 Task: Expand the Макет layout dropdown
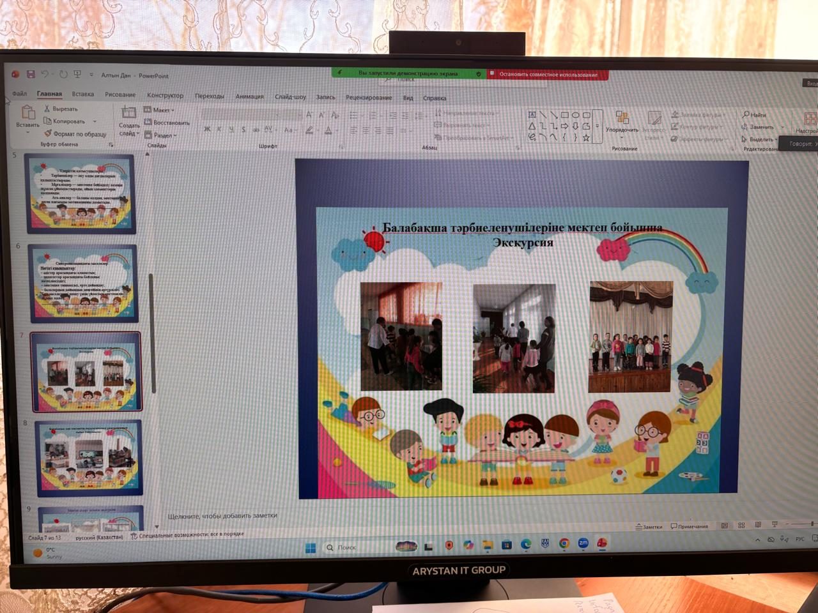click(x=160, y=110)
